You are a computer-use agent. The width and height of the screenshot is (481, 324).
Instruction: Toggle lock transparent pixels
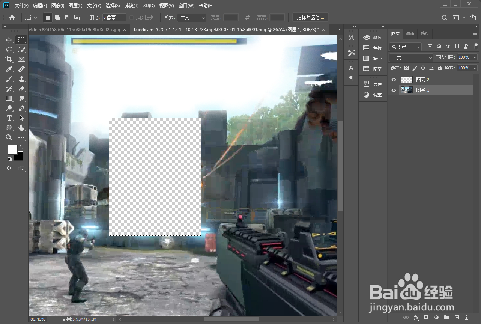pos(406,68)
